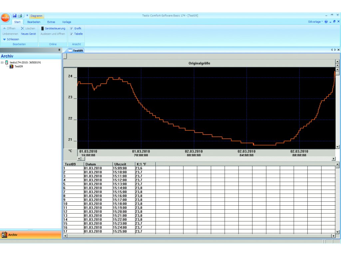341x256 pixels.
Task: Select row 10 number cell
Action: [x=74, y=204]
